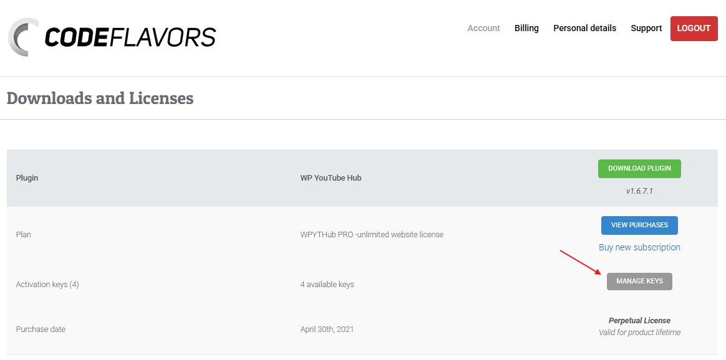
Task: Select the Plugin header label
Action: click(x=27, y=178)
